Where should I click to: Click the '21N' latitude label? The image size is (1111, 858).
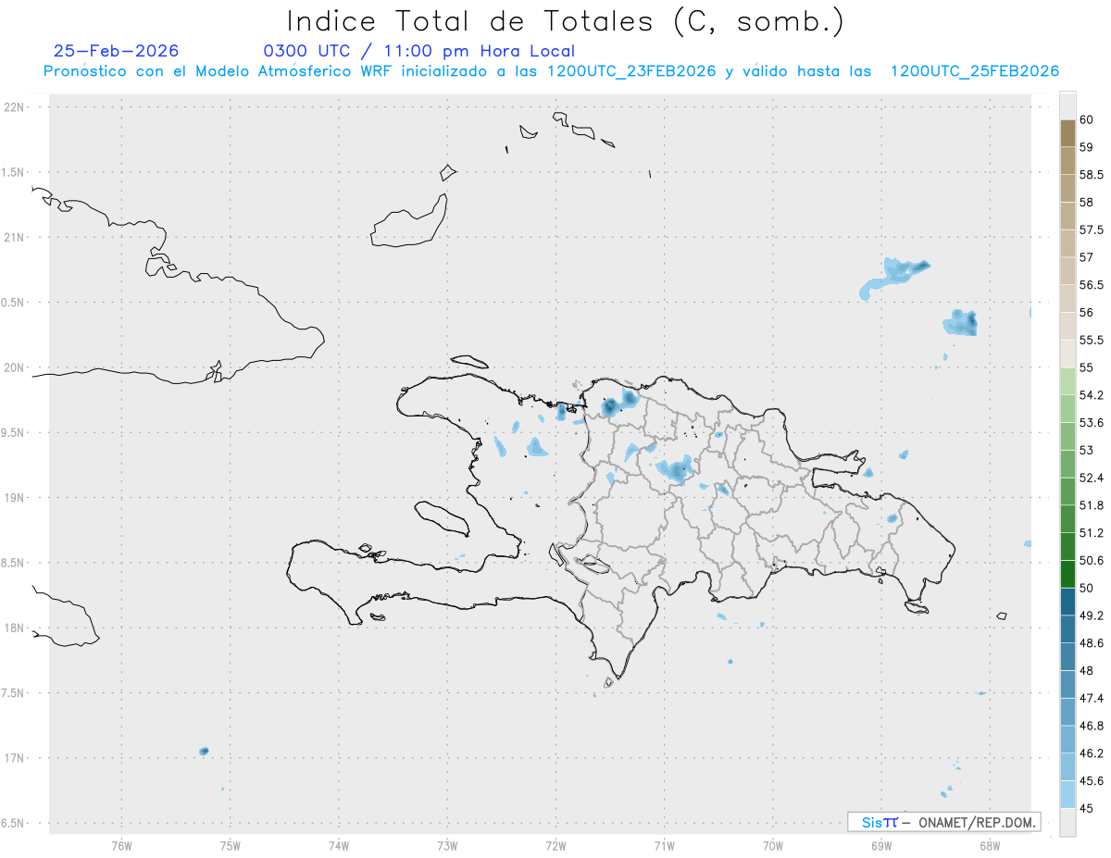click(16, 238)
